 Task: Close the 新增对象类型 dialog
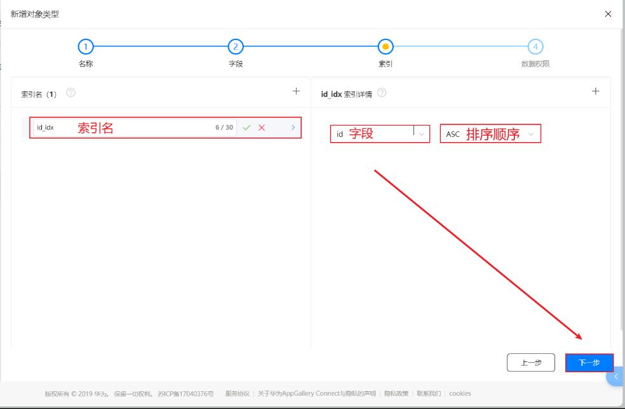[x=608, y=14]
